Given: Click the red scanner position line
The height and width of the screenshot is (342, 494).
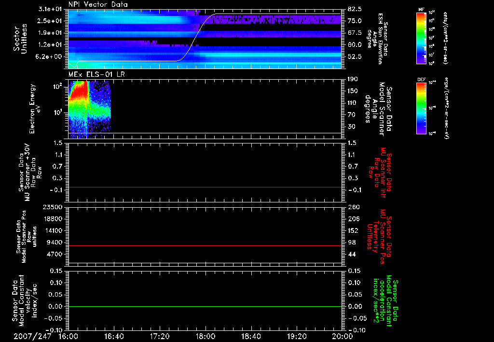Looking at the screenshot, I should tap(205, 245).
